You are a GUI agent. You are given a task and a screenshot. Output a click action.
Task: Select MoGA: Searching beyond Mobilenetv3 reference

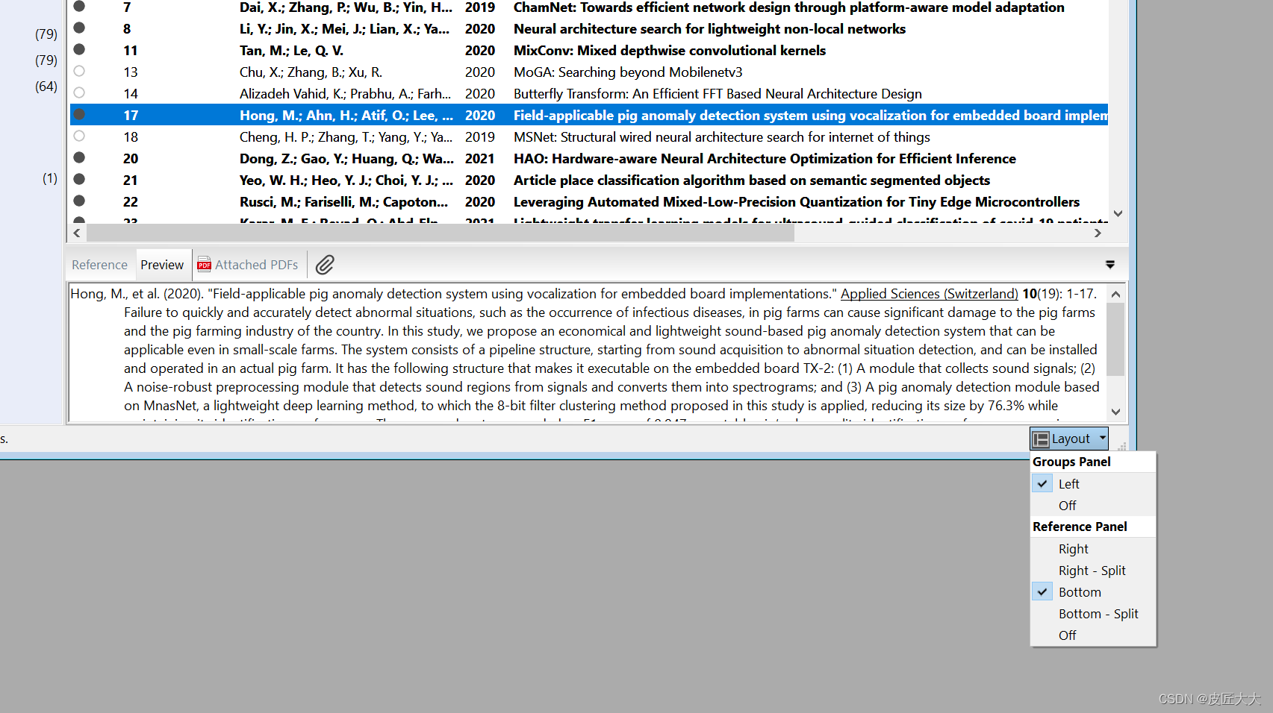pyautogui.click(x=589, y=72)
